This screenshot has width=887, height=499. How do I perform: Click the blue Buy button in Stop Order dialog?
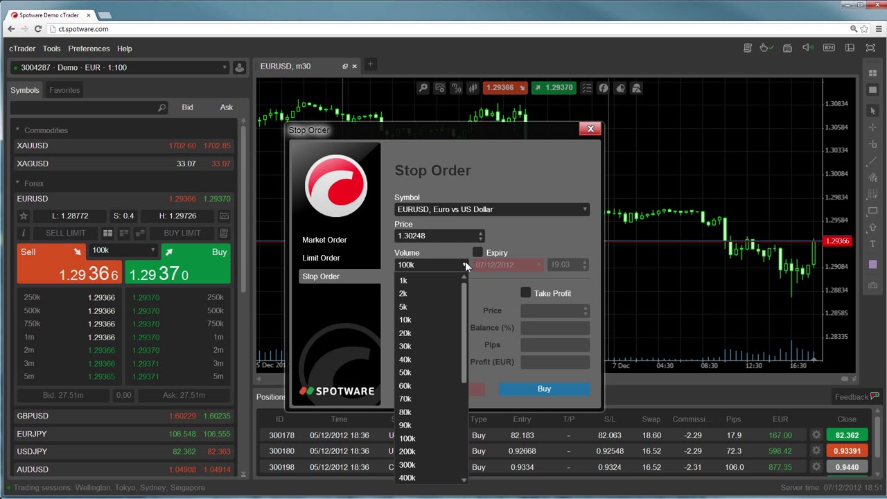coord(544,389)
